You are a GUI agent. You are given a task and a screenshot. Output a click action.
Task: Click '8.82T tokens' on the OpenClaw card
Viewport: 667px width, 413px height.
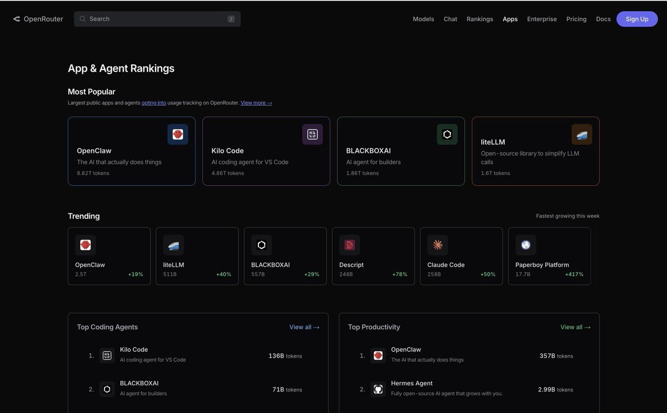coord(93,173)
